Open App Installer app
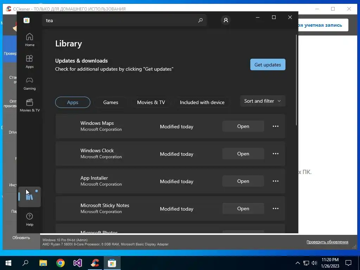 243,181
